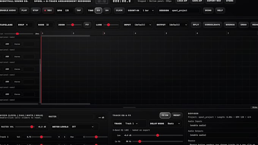Image resolution: width=258 pixels, height=145 pixels.
Task: Click the BOUNCE button
Action: [x=230, y=25]
